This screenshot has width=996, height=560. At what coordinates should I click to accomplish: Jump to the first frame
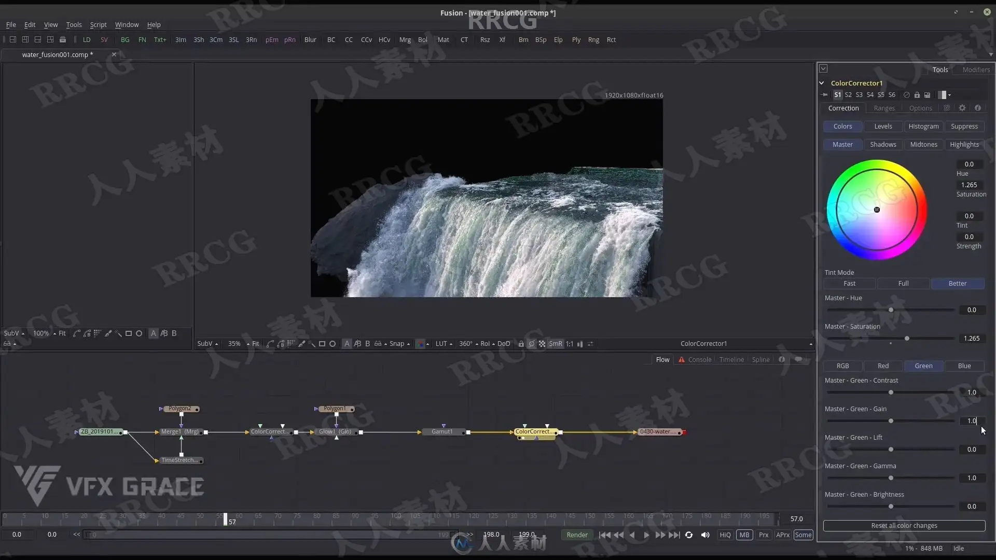(604, 535)
